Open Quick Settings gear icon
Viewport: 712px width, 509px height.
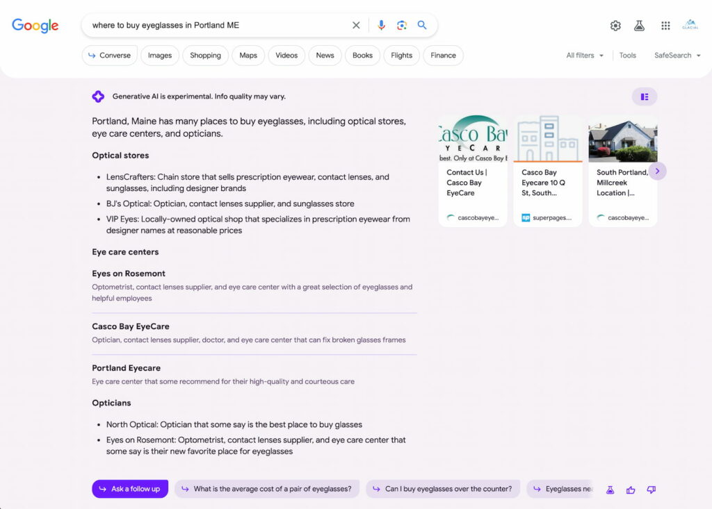[x=615, y=26]
